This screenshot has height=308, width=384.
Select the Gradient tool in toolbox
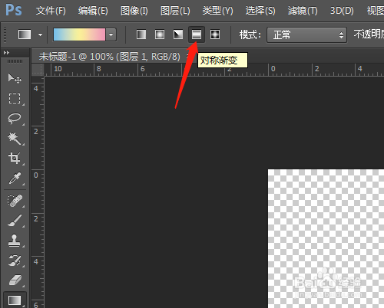[15, 300]
